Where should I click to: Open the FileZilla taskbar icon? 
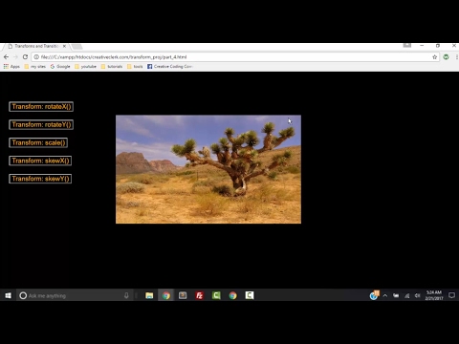point(200,295)
